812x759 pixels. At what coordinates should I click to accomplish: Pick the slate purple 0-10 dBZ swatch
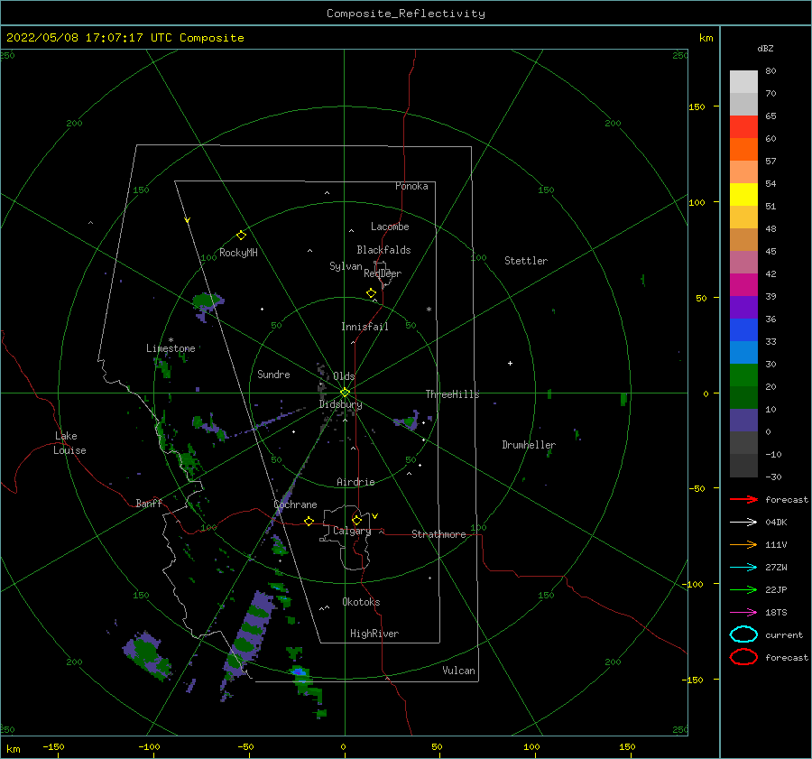pos(743,421)
